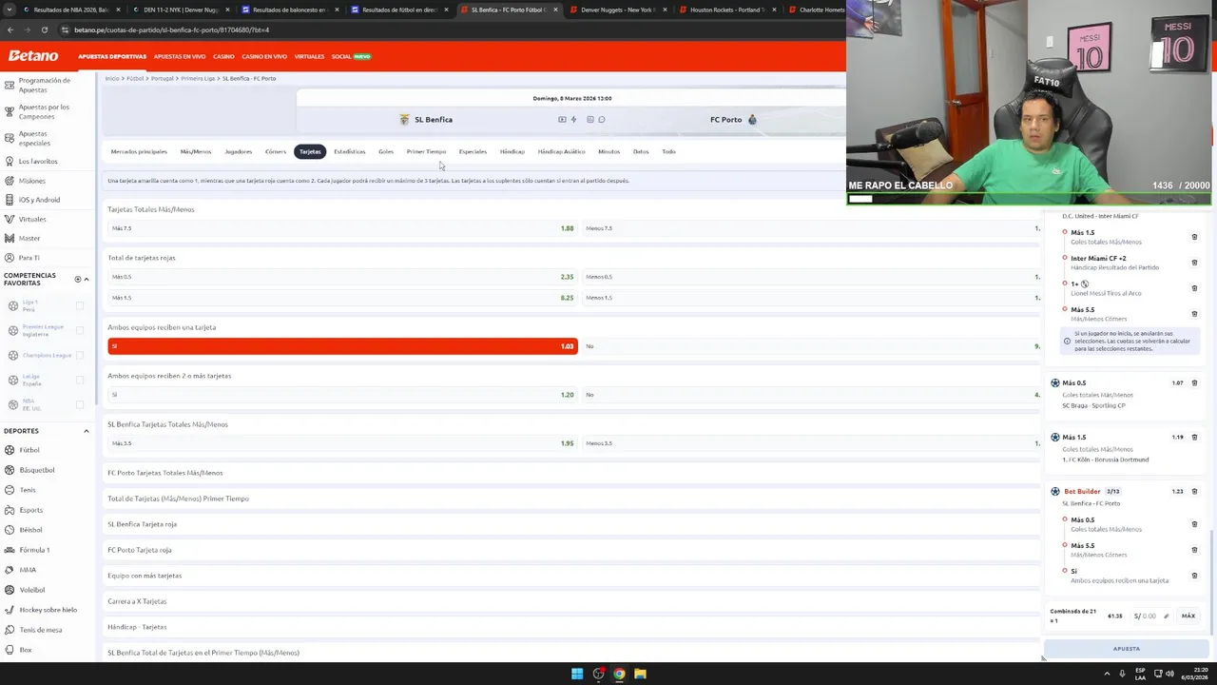Open Esports from the sidebar
Screen dimensions: 1217x685
pos(30,510)
